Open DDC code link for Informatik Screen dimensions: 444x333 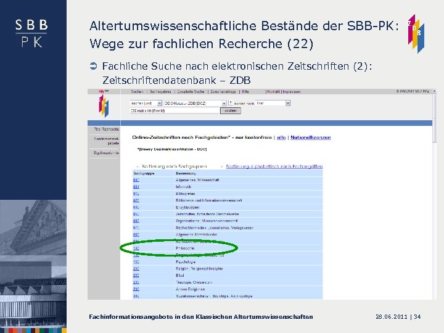point(136,187)
